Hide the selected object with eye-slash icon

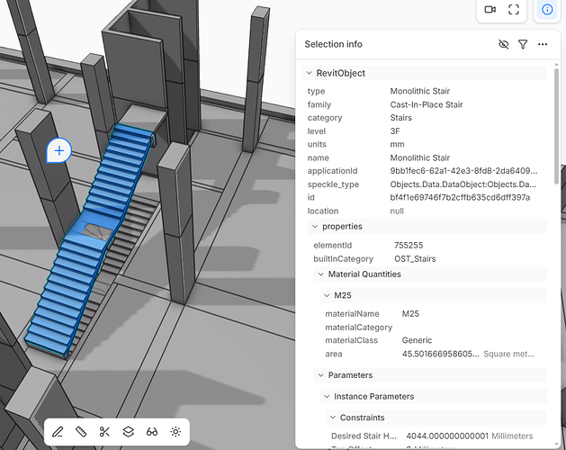(504, 44)
